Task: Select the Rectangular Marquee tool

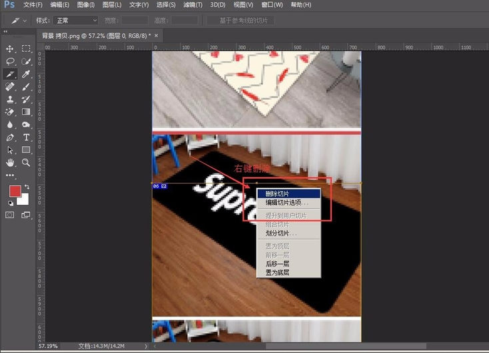Action: tap(26, 49)
